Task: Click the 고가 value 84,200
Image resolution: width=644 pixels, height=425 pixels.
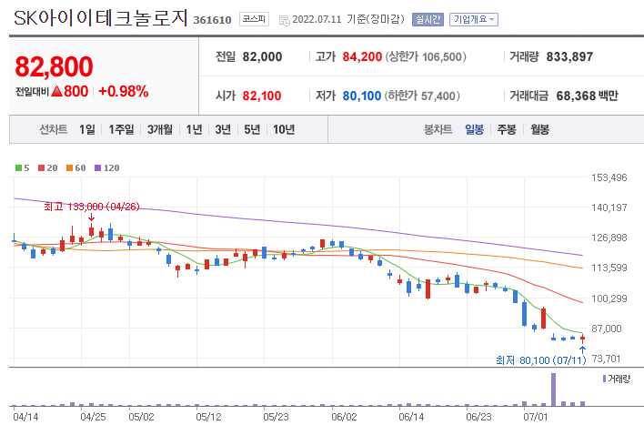Action: pyautogui.click(x=362, y=56)
